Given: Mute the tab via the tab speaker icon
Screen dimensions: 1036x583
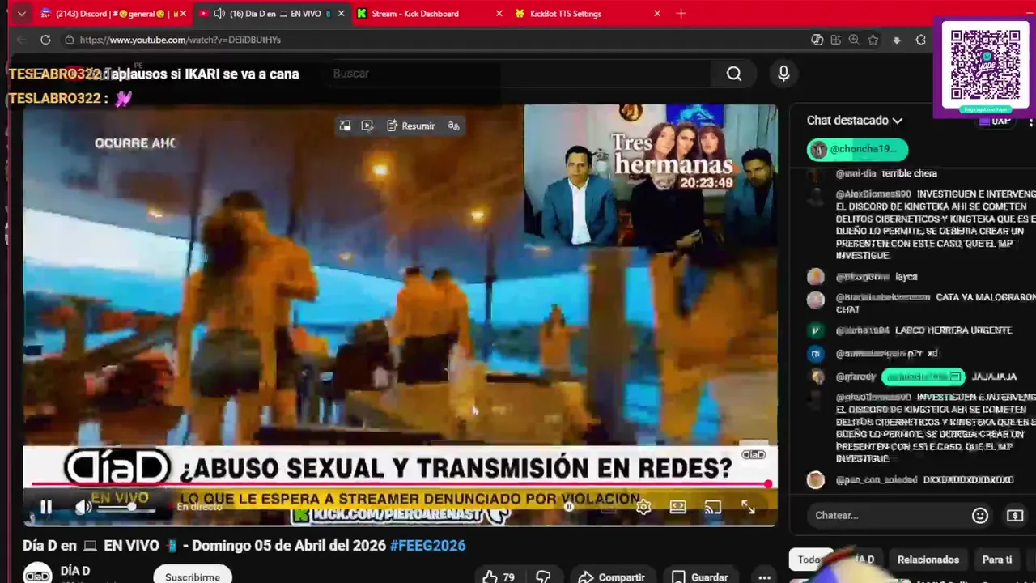Looking at the screenshot, I should click(219, 14).
